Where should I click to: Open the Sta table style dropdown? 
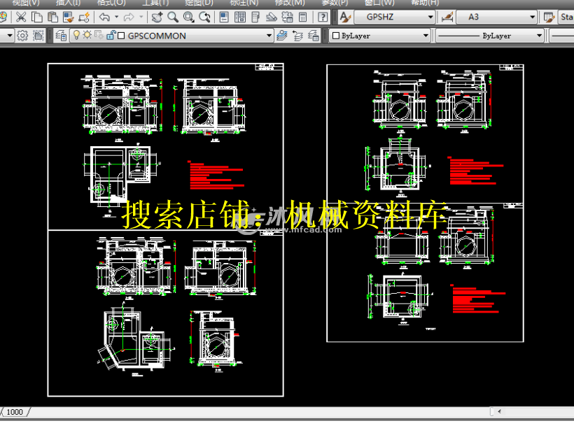(566, 17)
